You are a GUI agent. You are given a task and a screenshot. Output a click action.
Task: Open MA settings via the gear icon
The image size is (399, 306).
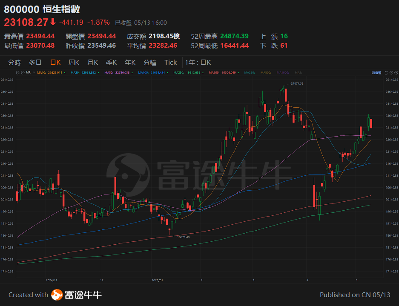(x=17, y=73)
